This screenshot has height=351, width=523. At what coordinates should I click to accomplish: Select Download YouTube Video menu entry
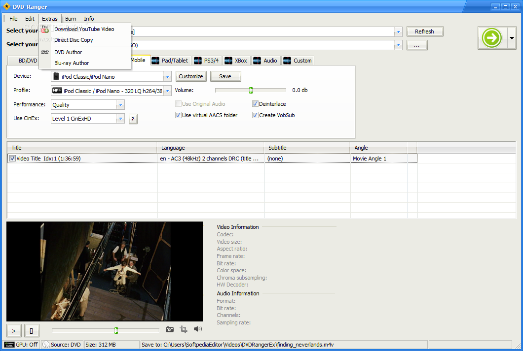coord(84,29)
